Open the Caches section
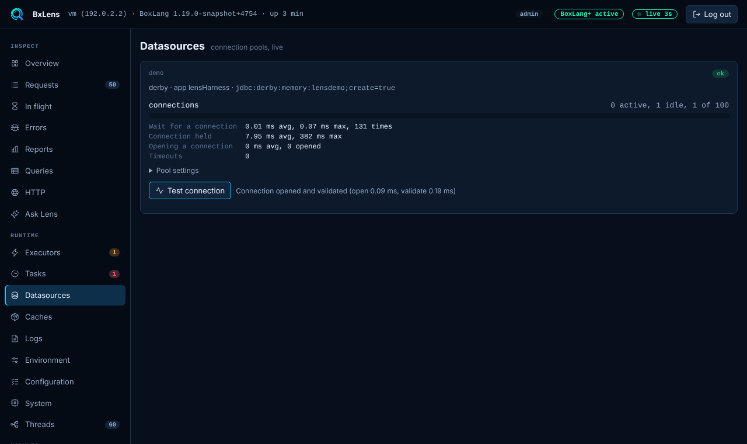Screen dimensions: 747x444 coord(65,317)
